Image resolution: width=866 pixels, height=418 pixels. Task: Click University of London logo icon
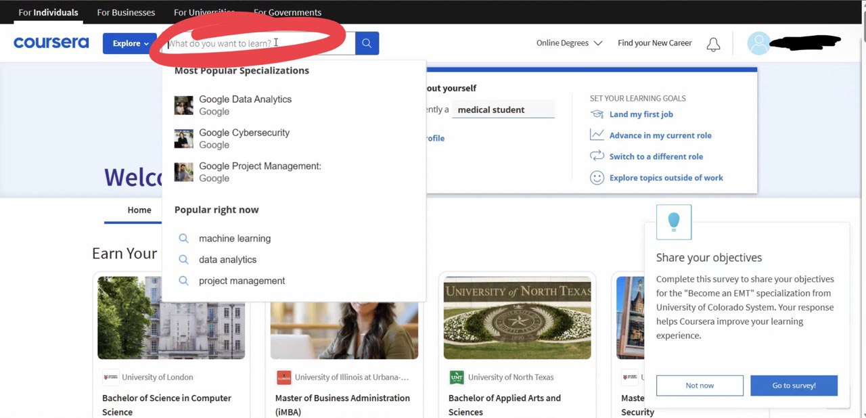[x=111, y=377]
